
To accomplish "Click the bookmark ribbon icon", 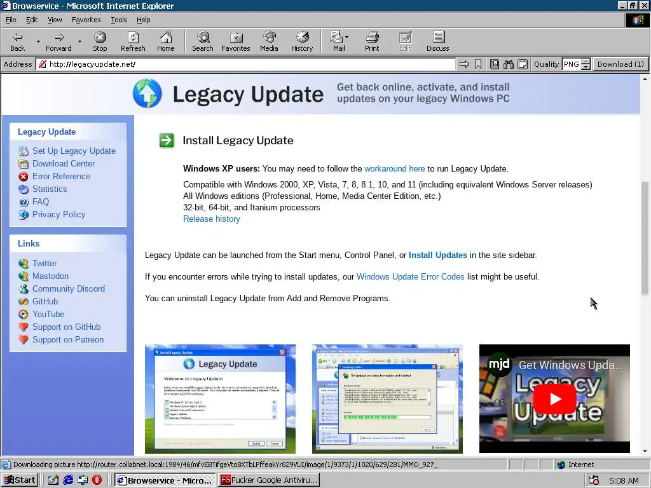I will [478, 64].
